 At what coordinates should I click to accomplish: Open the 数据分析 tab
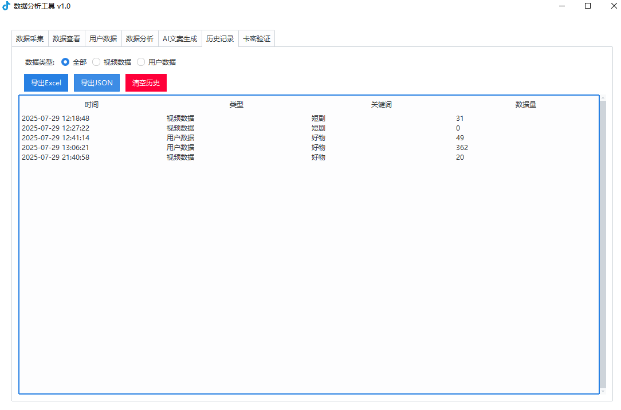click(140, 39)
